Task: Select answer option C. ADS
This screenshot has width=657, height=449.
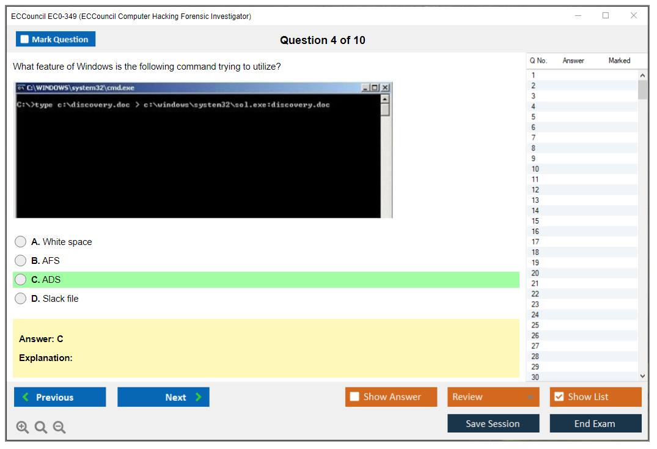Action: click(21, 280)
